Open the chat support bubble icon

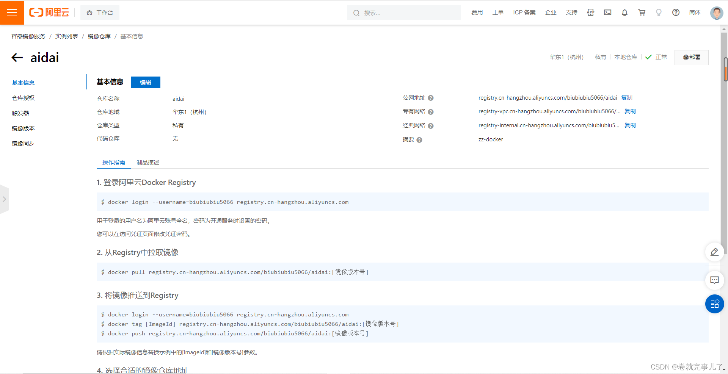tap(714, 280)
